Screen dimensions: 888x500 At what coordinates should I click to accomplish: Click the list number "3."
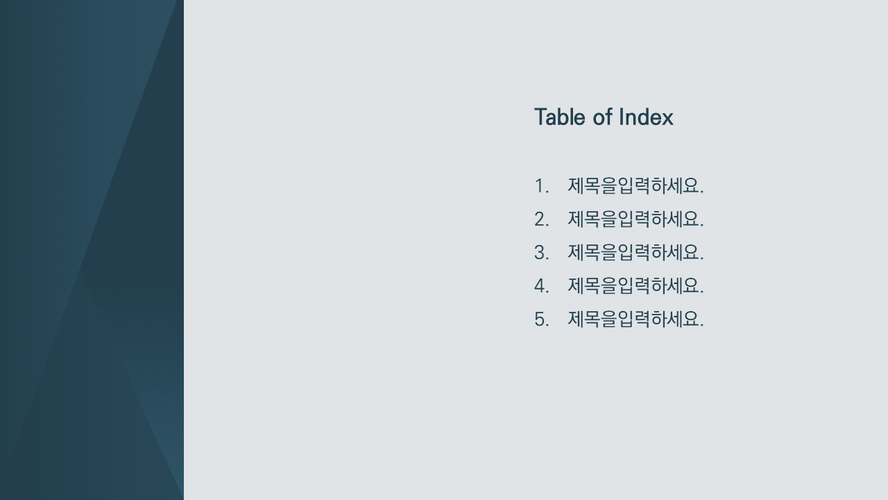click(541, 253)
